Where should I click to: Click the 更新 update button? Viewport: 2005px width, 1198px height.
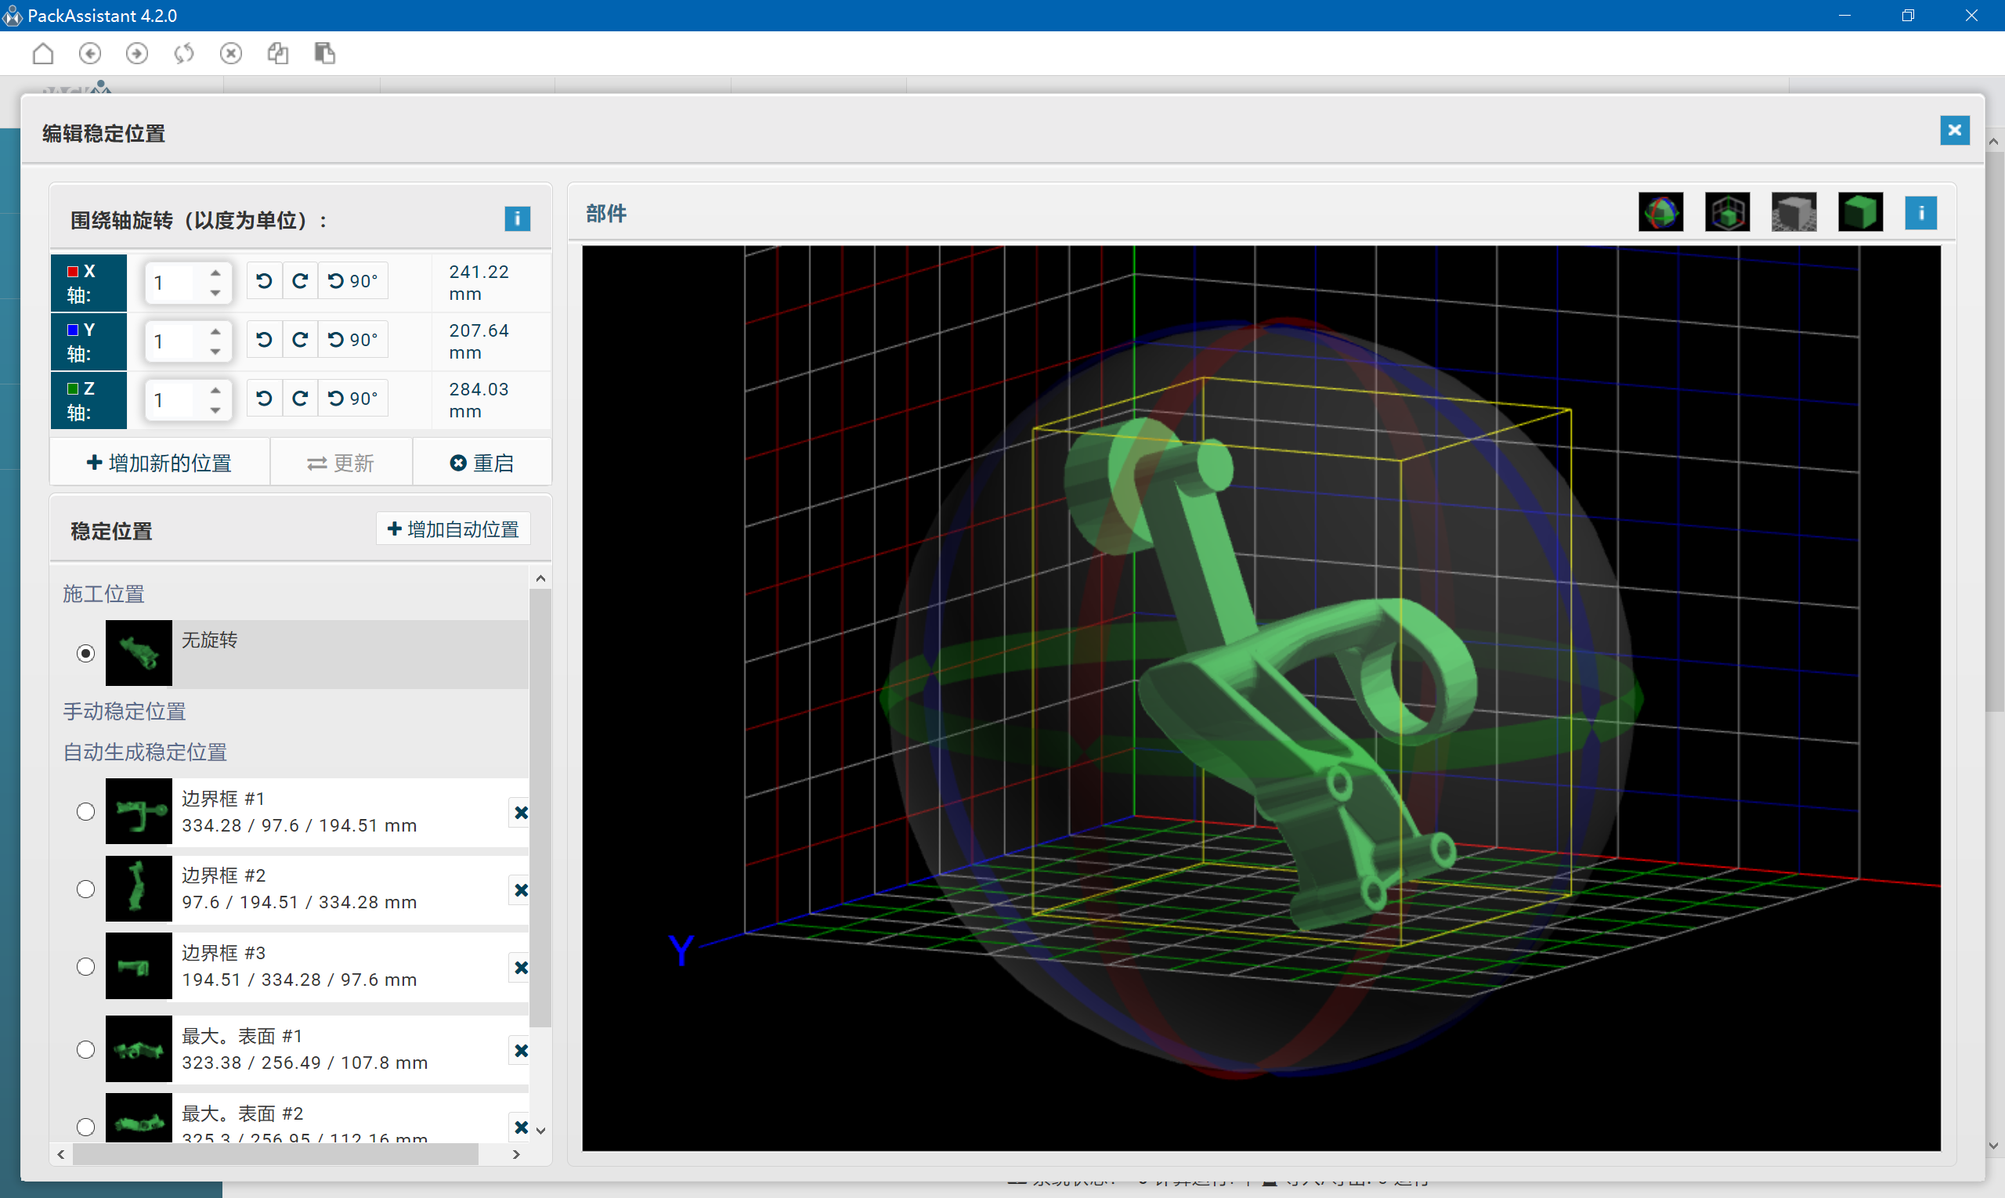[x=341, y=463]
